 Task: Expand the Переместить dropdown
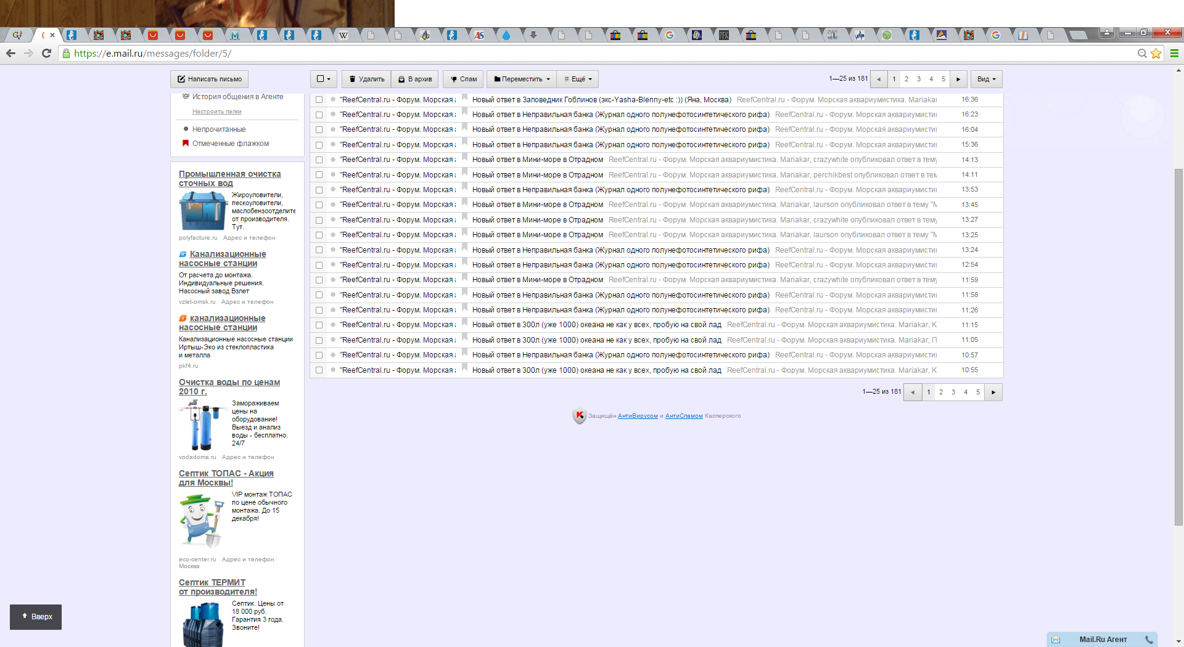522,79
